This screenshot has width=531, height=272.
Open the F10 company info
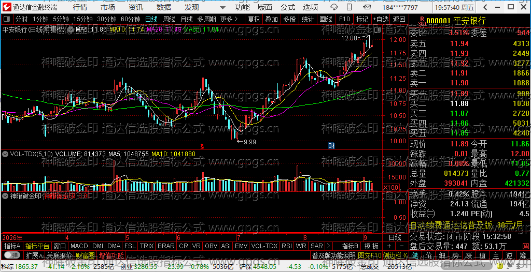click(344, 19)
